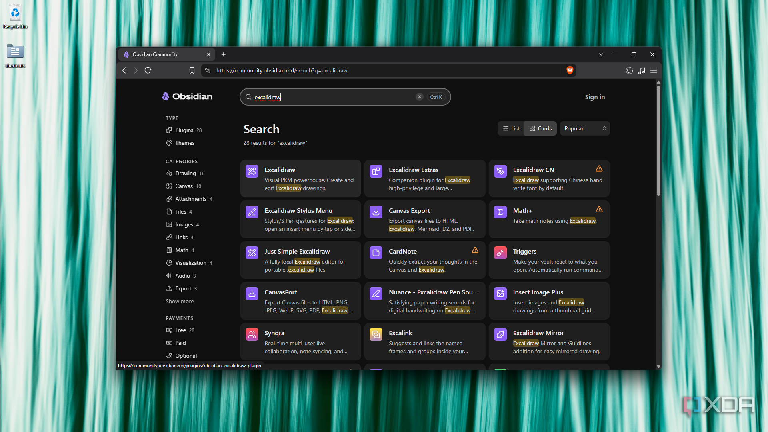
Task: Filter by Plugins type
Action: point(184,130)
